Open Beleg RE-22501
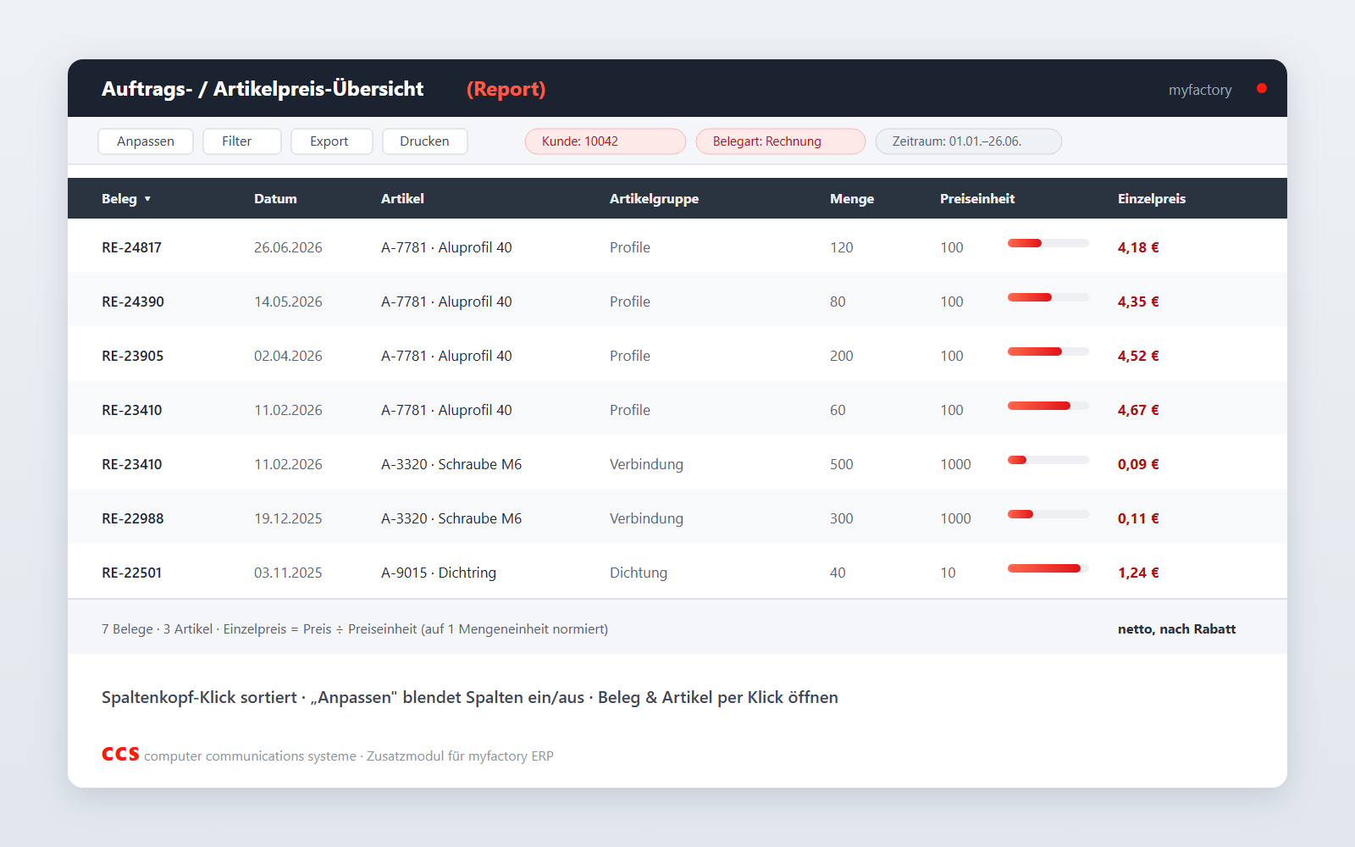This screenshot has height=847, width=1355. pyautogui.click(x=131, y=573)
